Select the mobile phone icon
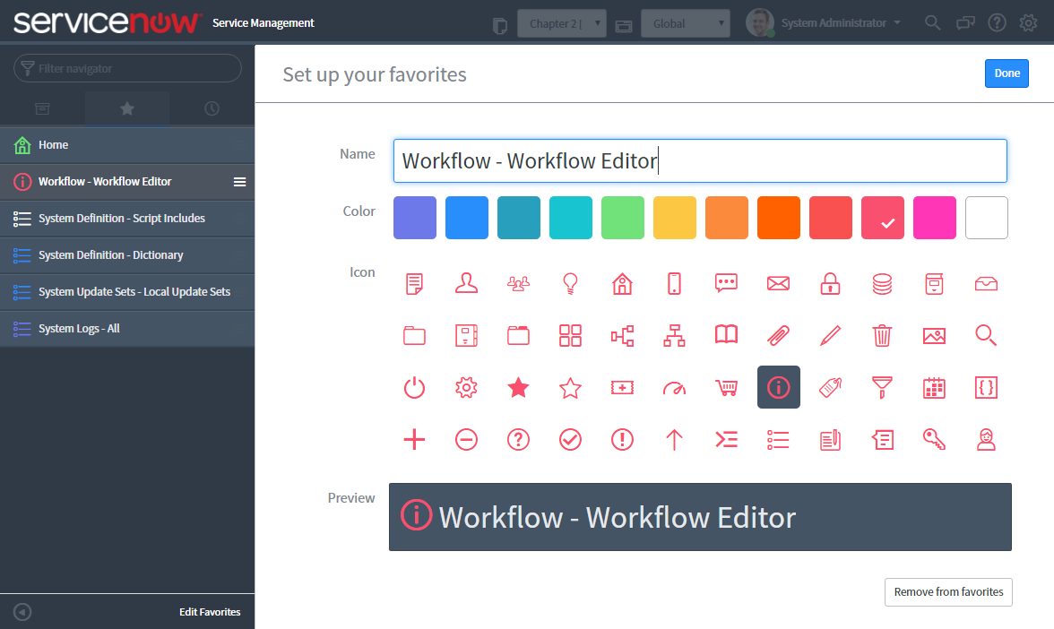1054x629 pixels. click(674, 283)
